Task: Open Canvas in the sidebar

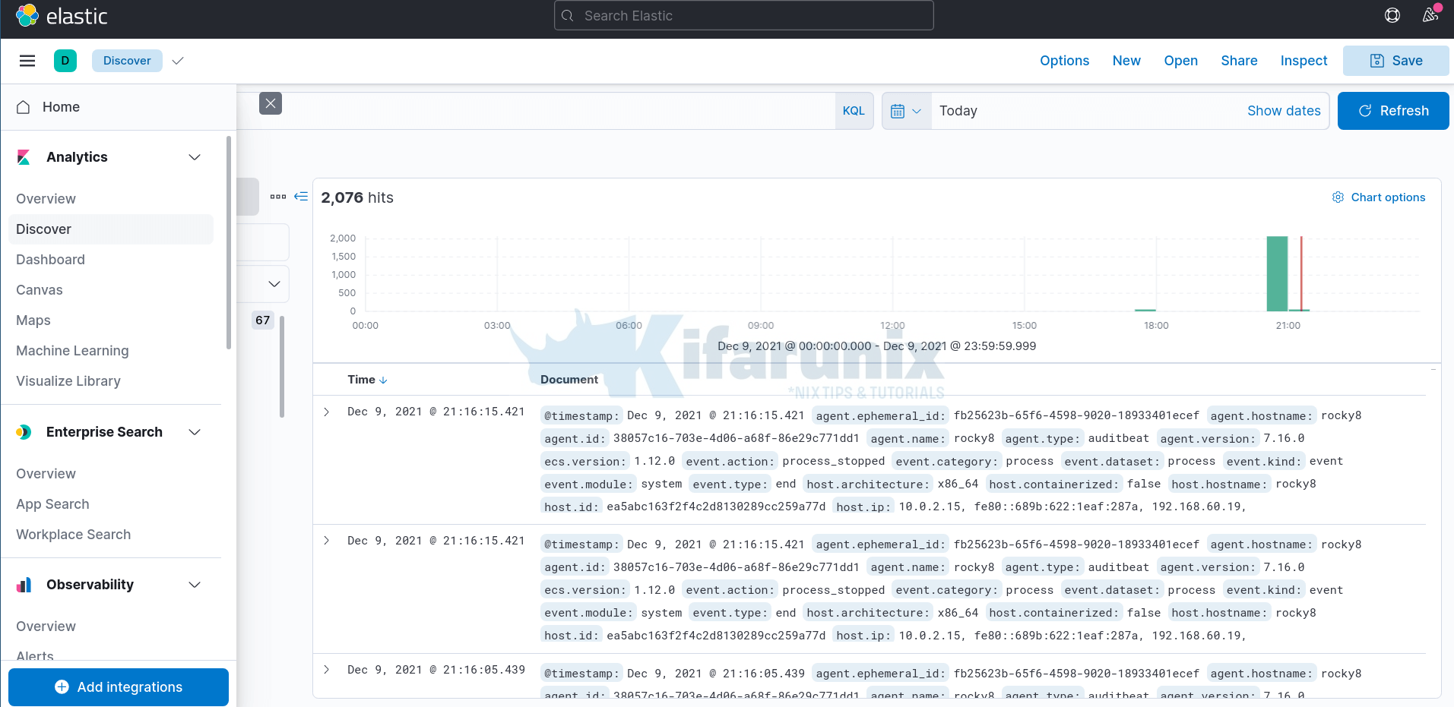Action: (x=40, y=290)
